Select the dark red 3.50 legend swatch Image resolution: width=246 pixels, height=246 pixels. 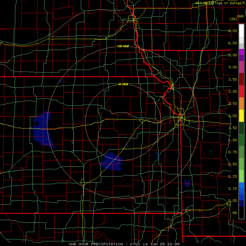[241, 79]
